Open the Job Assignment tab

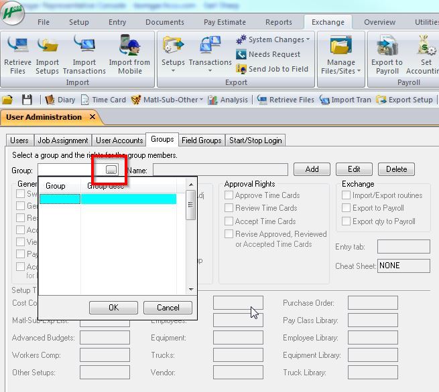click(x=63, y=140)
